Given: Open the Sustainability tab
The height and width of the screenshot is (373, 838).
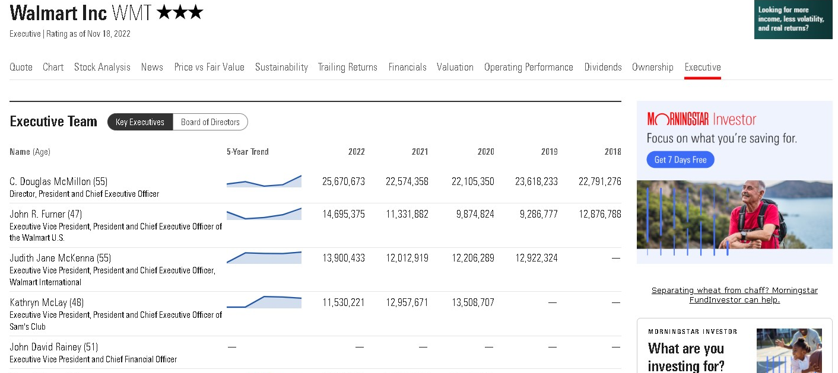Looking at the screenshot, I should click(281, 67).
